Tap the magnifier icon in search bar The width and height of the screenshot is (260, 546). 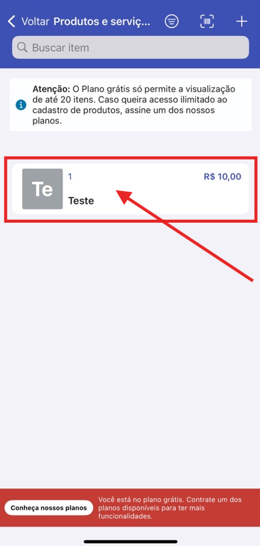pyautogui.click(x=22, y=47)
